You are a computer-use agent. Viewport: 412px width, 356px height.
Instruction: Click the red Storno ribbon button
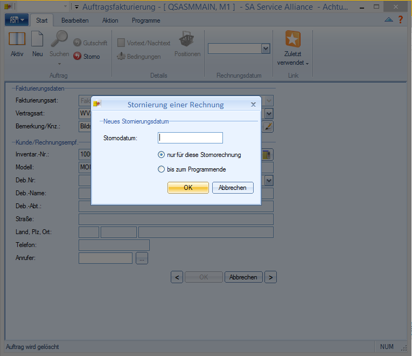[x=87, y=56]
